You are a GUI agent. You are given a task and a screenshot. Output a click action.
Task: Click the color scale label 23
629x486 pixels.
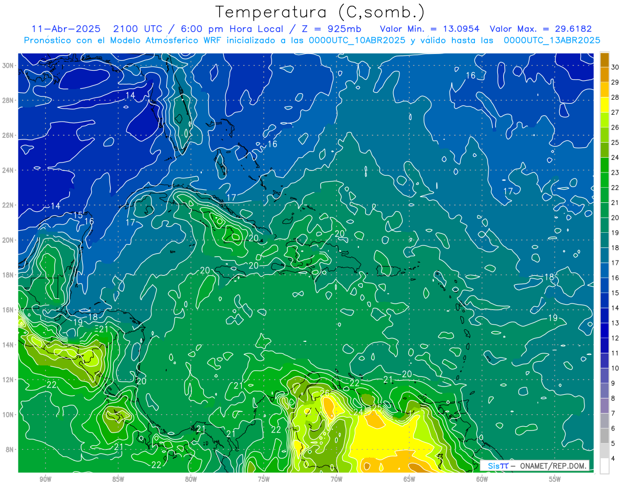[x=615, y=172]
